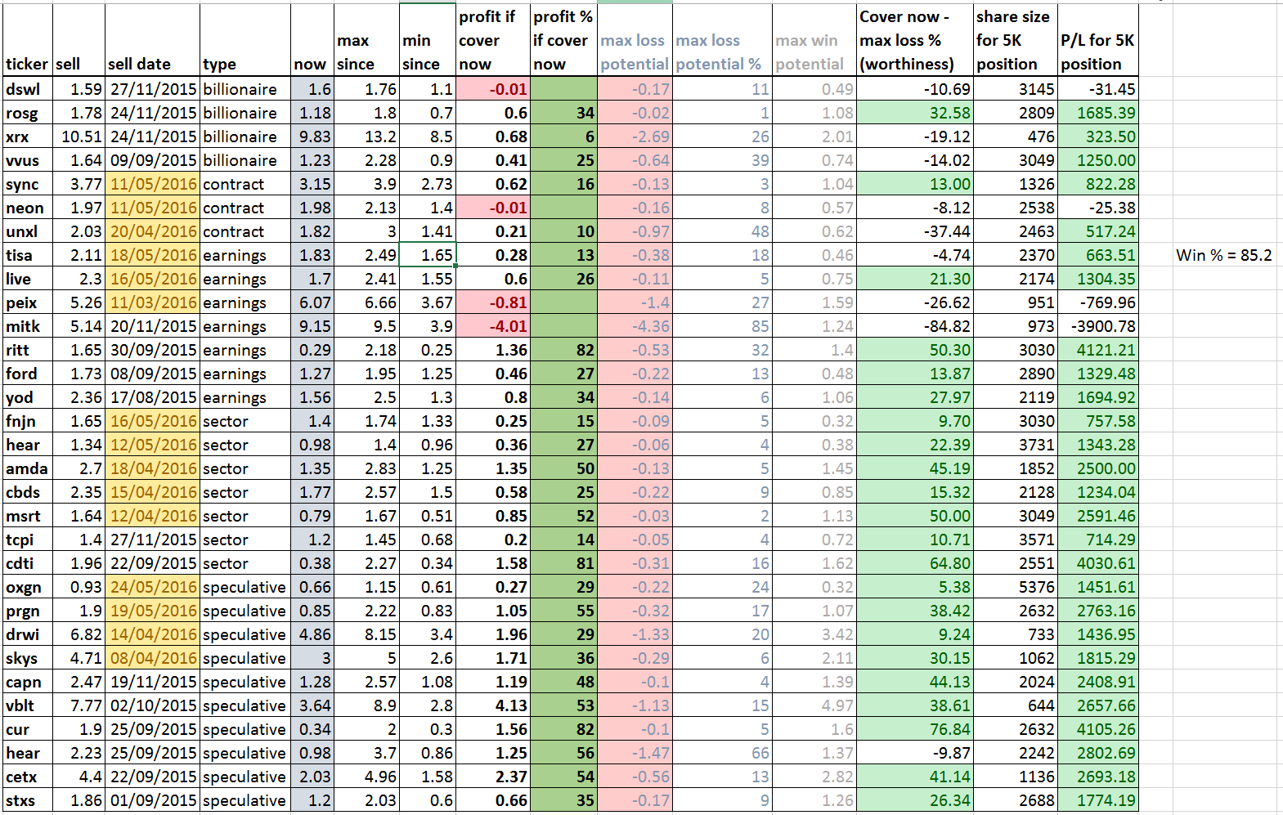Click the 'ritt' ticker cell
The image size is (1283, 815).
click(x=28, y=350)
